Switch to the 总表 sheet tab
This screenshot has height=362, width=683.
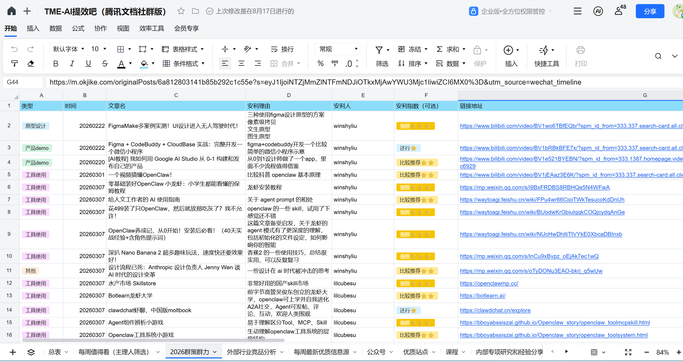pos(55,352)
